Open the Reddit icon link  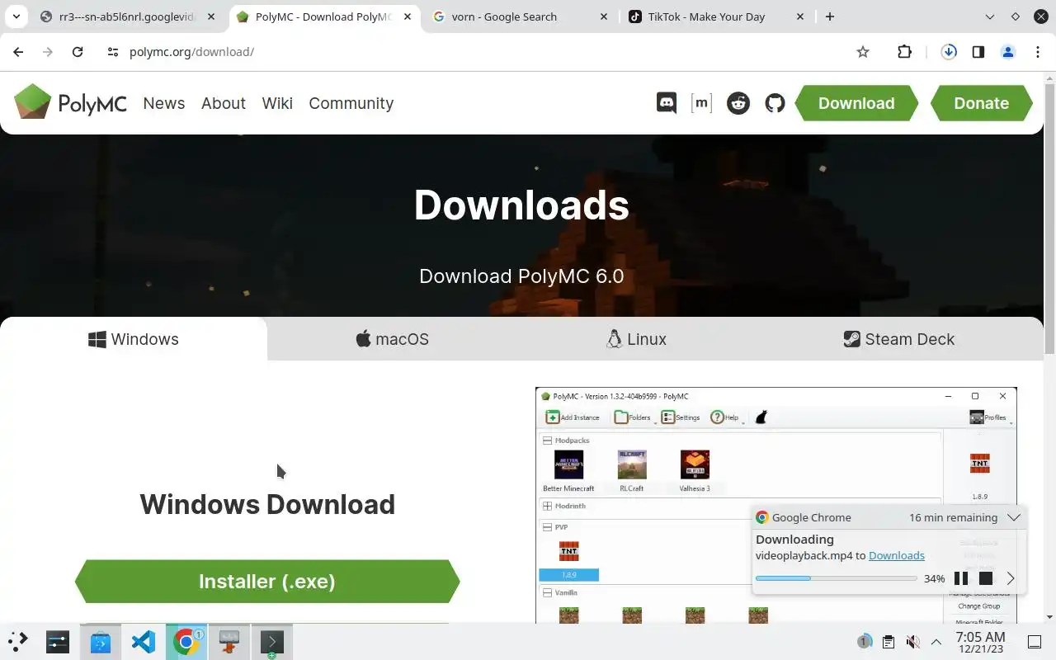point(738,103)
